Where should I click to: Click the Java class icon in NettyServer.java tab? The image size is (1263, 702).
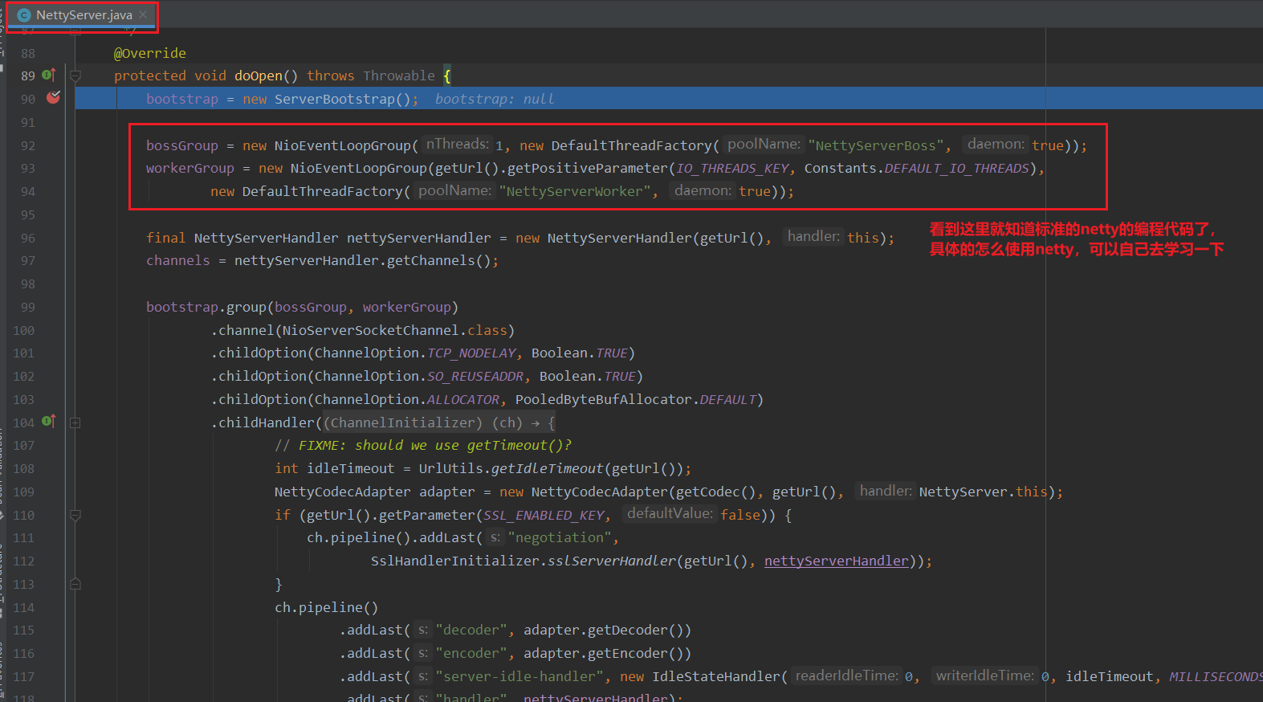pyautogui.click(x=24, y=15)
